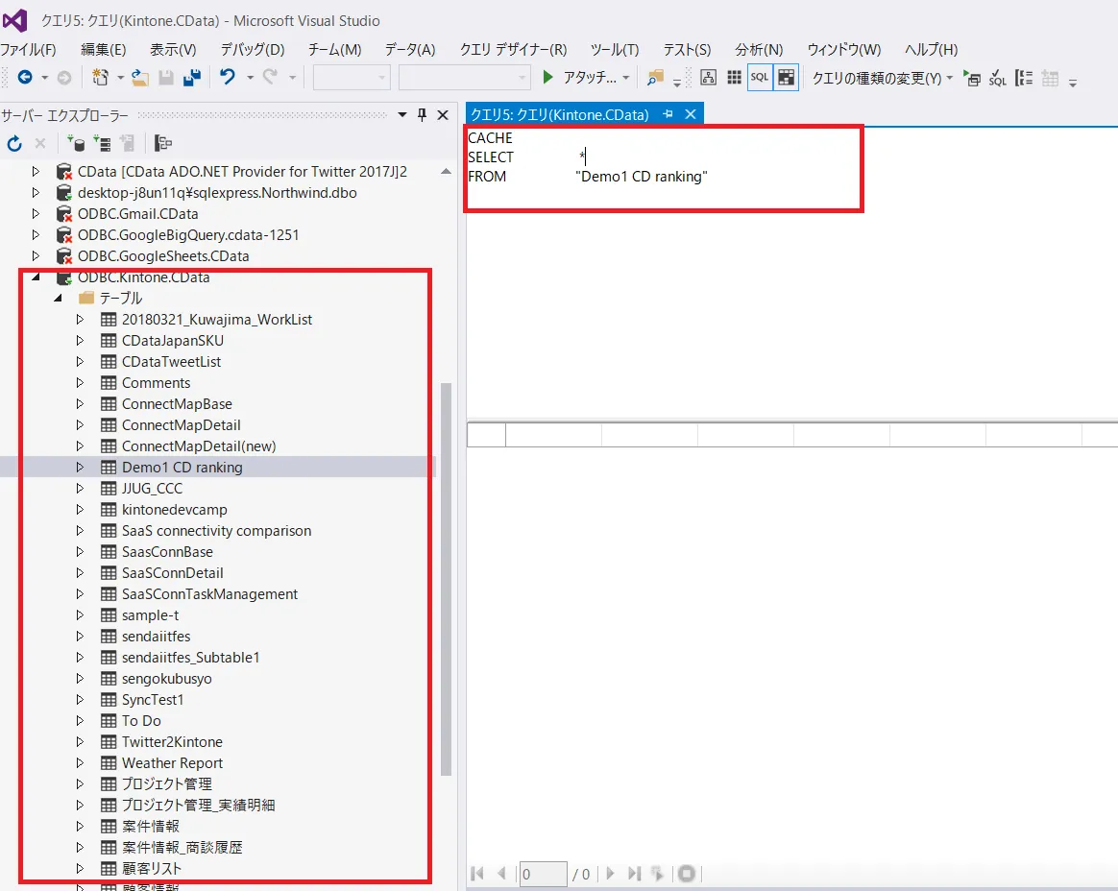The height and width of the screenshot is (891, 1118).
Task: Click the Undo arrow icon
Action: click(228, 78)
